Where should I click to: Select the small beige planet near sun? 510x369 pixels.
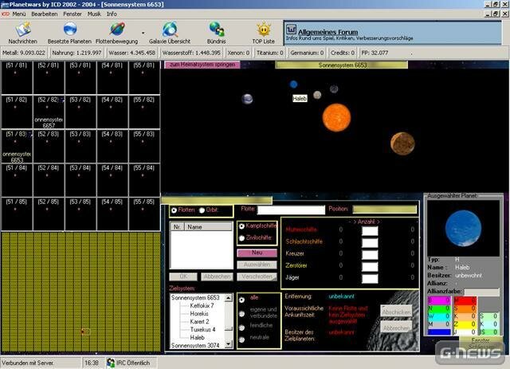tap(317, 95)
